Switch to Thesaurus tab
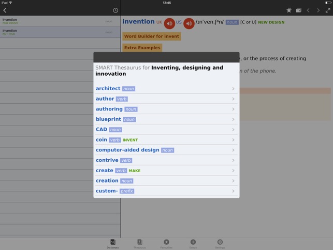The image size is (333, 250). coord(139,244)
